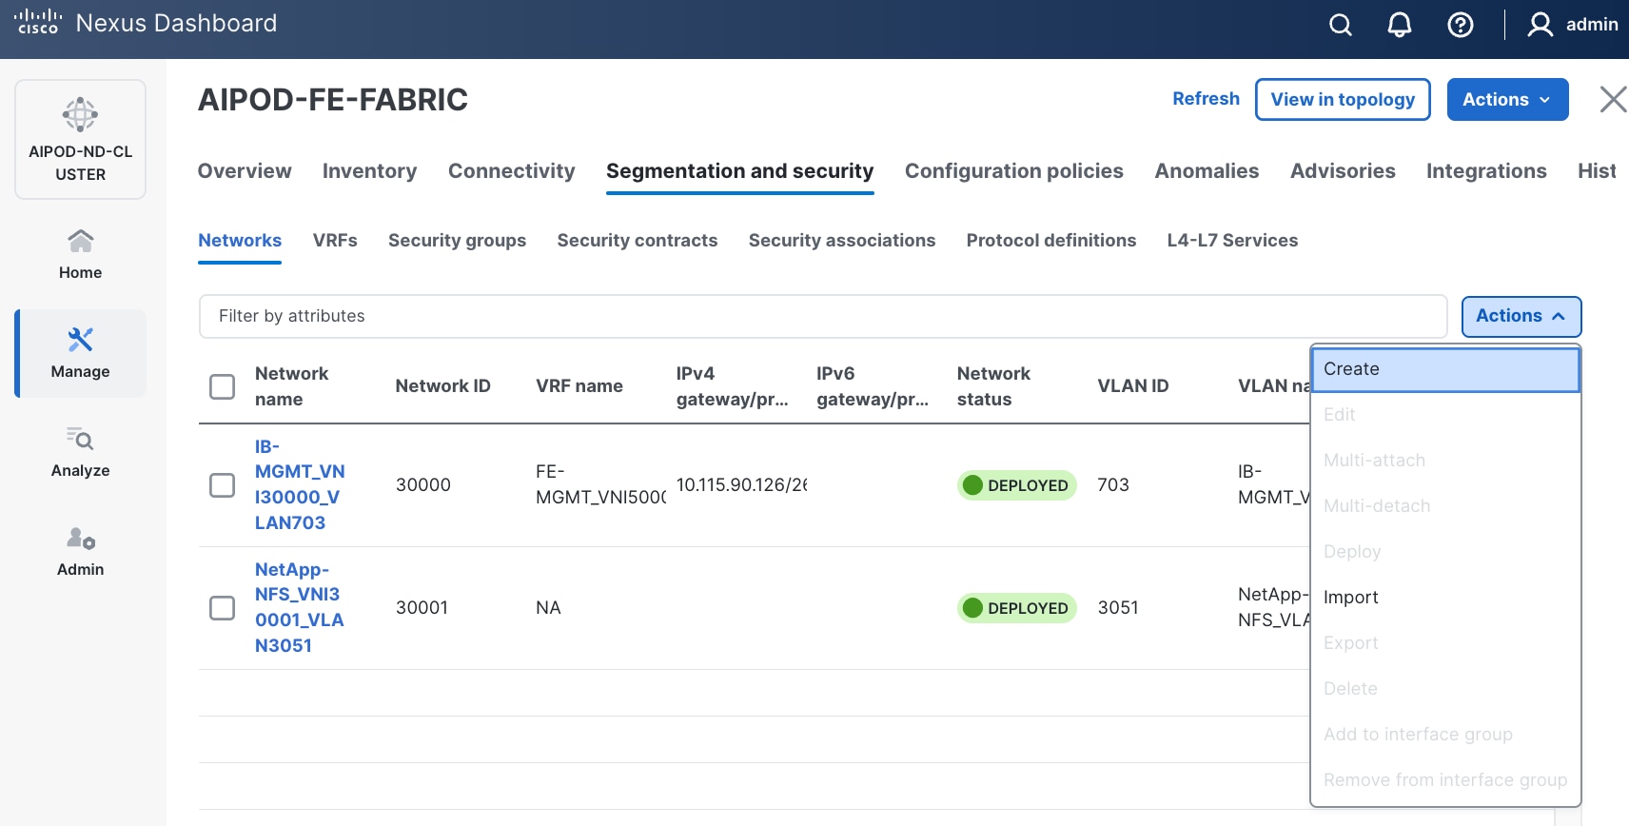Choose Import from the Actions menu
The width and height of the screenshot is (1629, 826).
tap(1350, 598)
